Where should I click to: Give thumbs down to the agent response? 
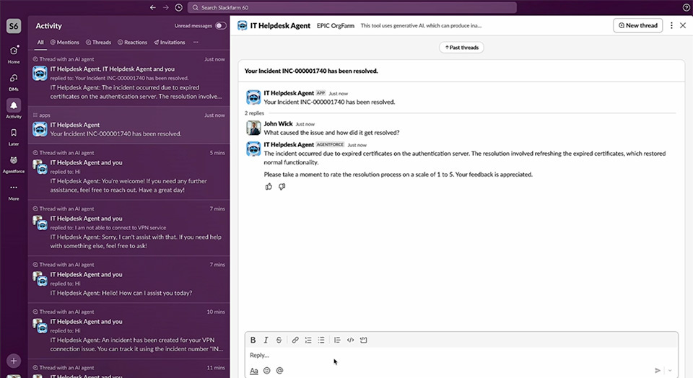coord(282,187)
